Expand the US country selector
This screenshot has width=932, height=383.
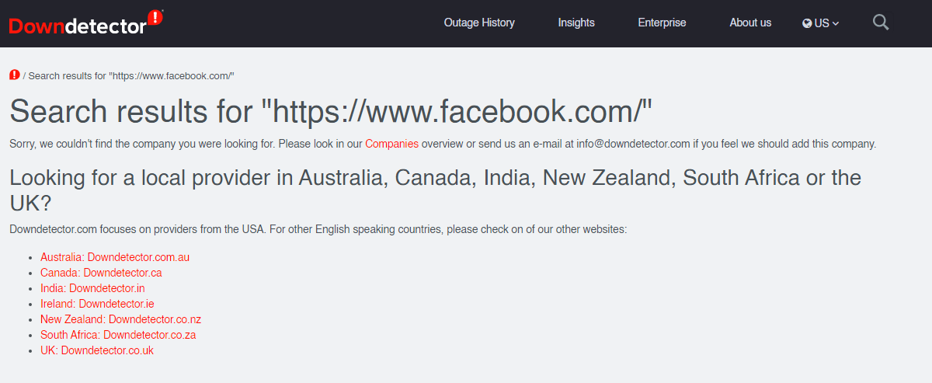821,23
